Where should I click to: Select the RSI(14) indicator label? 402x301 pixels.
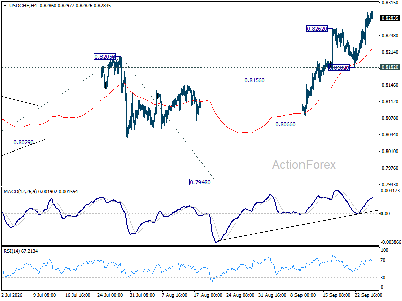12,251
